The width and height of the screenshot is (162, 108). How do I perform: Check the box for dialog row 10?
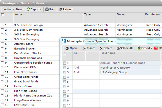pyautogui.click(x=64, y=105)
